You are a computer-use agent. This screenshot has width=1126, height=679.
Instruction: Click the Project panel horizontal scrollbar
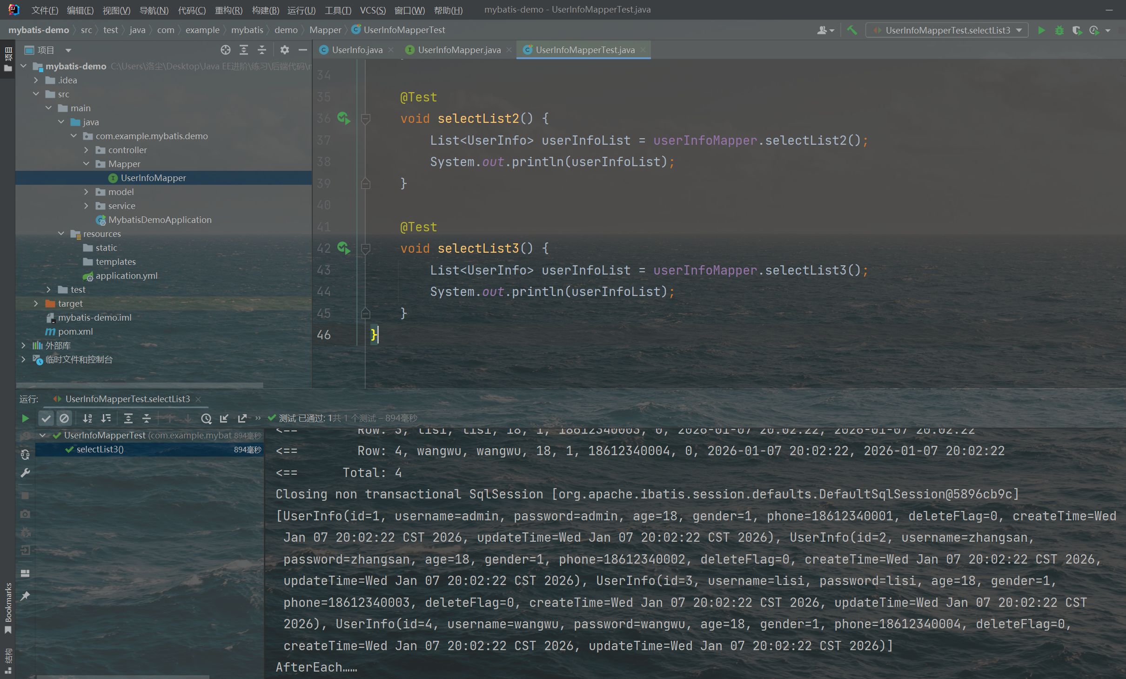click(x=140, y=385)
